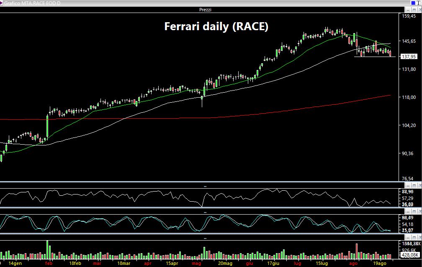The height and width of the screenshot is (267, 422).
Task: Click the Grafico MTA.RACE EOD D window title
Action: (x=32, y=3)
